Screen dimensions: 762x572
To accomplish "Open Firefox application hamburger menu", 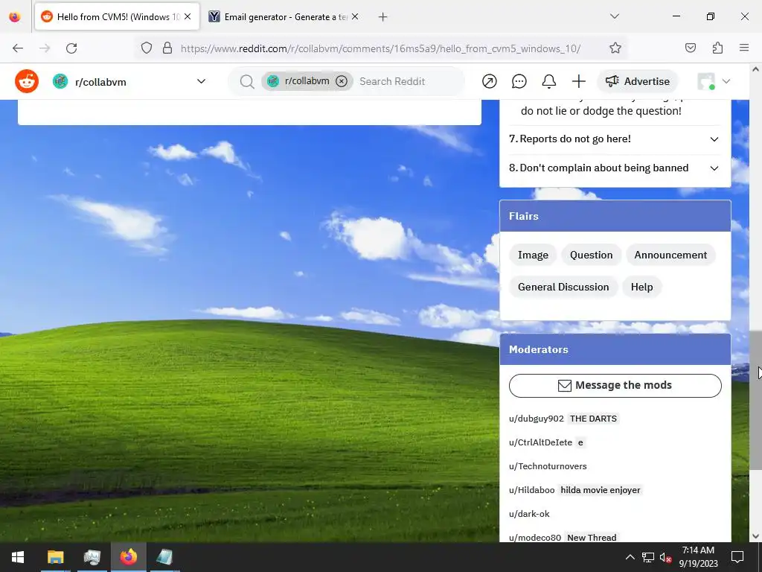I will pyautogui.click(x=744, y=48).
